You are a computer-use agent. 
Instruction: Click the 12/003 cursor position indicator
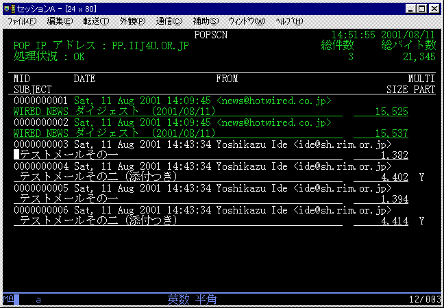pyautogui.click(x=423, y=300)
